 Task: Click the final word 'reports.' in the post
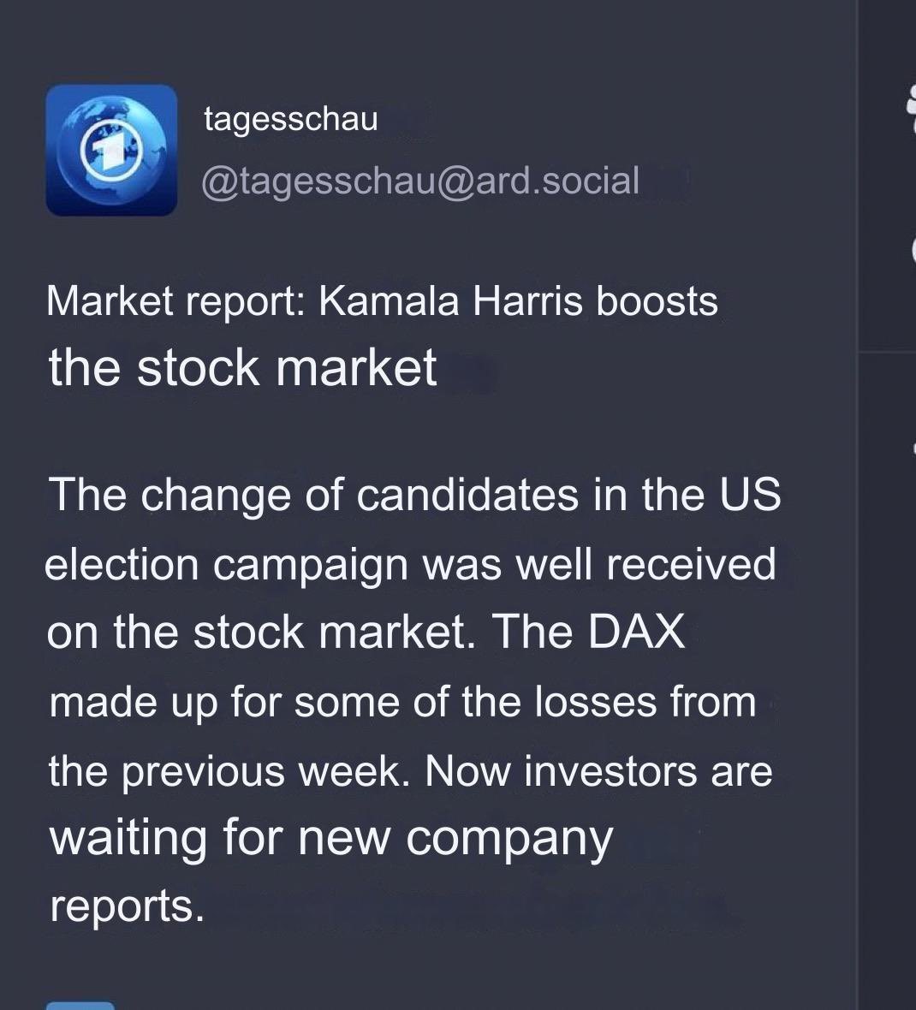pyautogui.click(x=127, y=906)
